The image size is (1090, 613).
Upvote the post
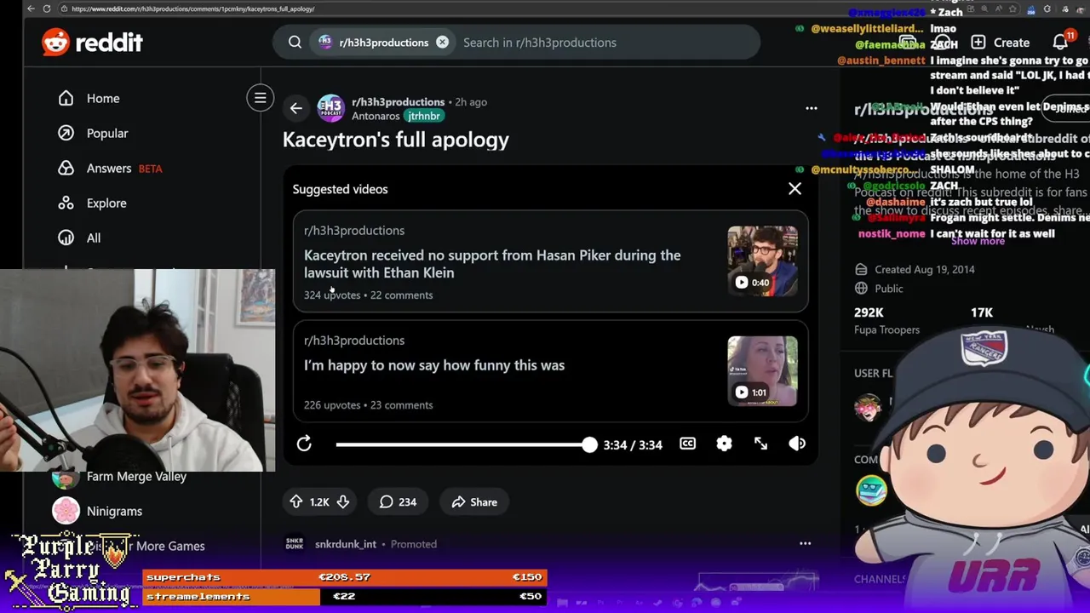296,502
